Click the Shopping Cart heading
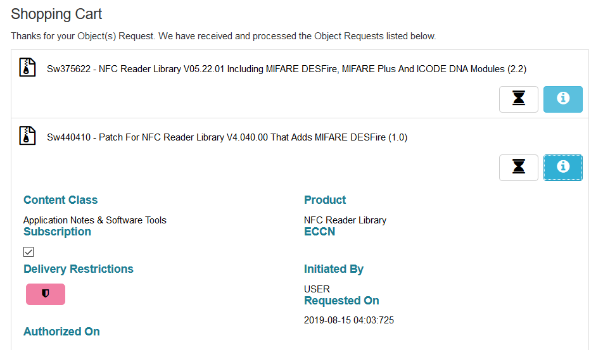Screen dimensions: 603x350 [56, 14]
